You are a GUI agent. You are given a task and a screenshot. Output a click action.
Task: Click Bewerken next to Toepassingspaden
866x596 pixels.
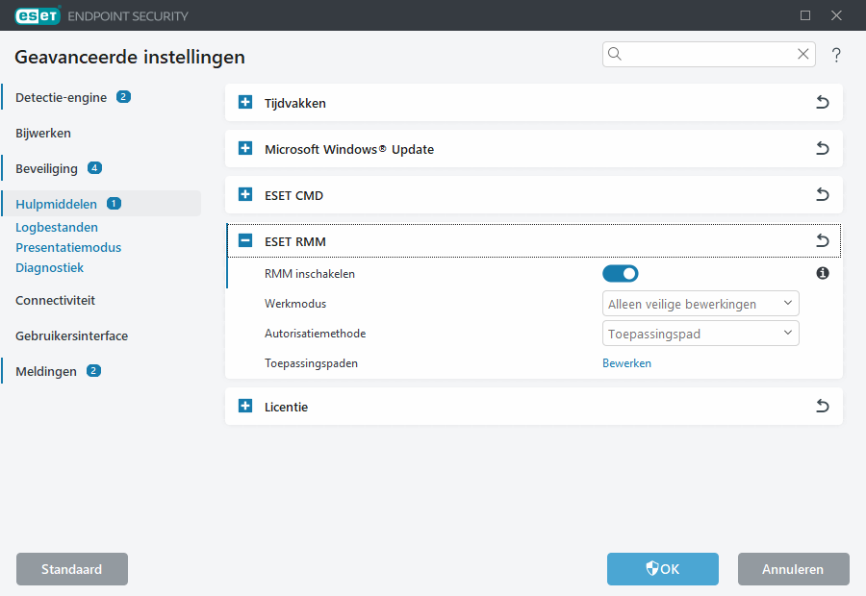(626, 362)
